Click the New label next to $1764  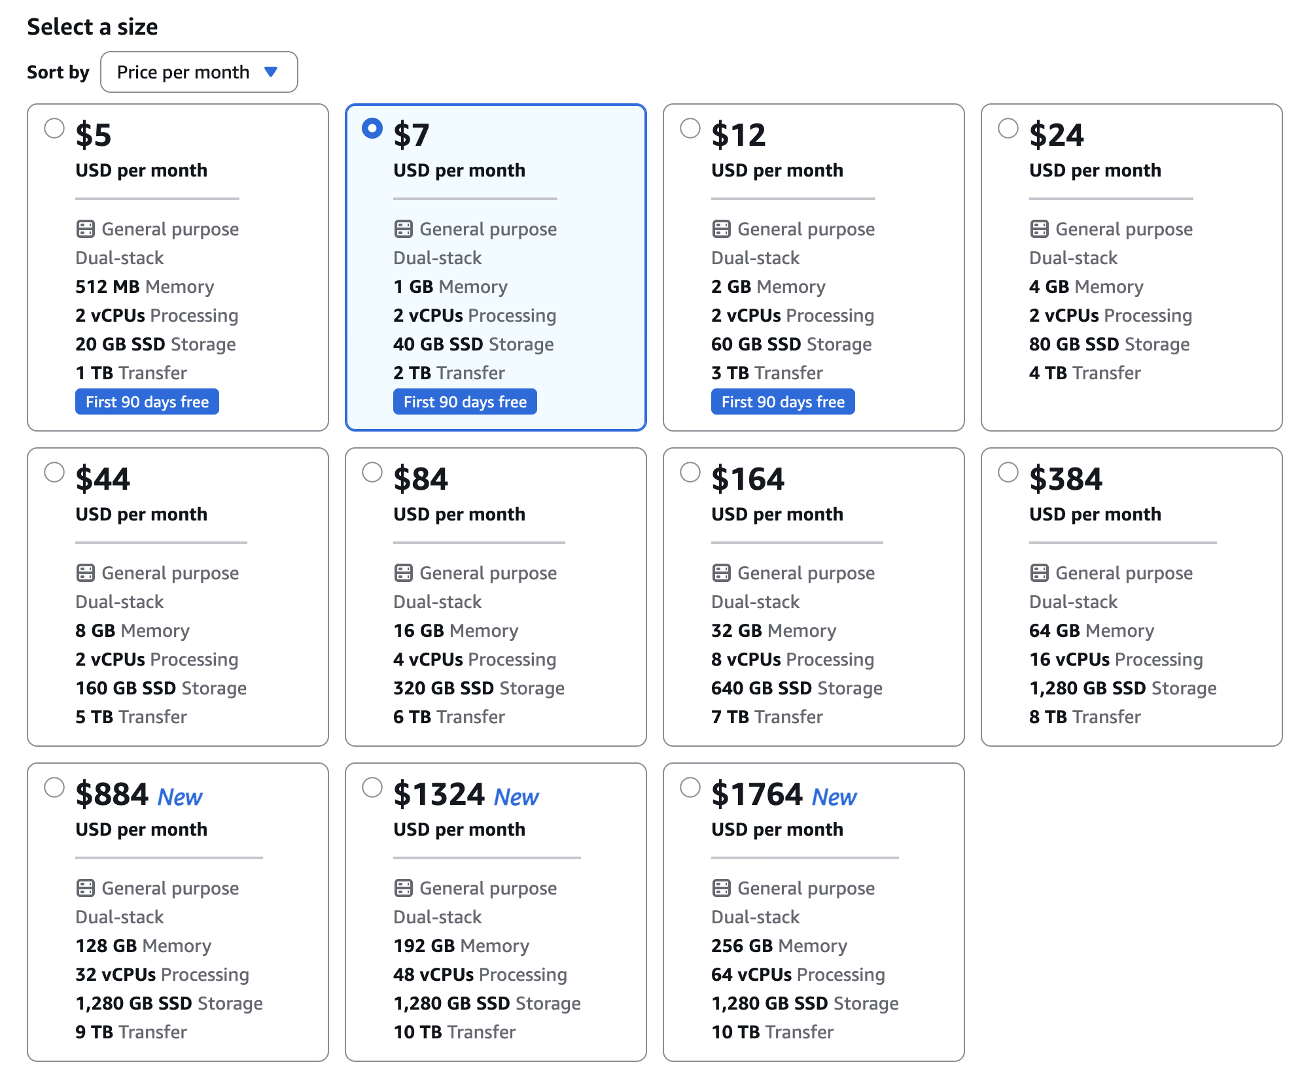point(834,796)
